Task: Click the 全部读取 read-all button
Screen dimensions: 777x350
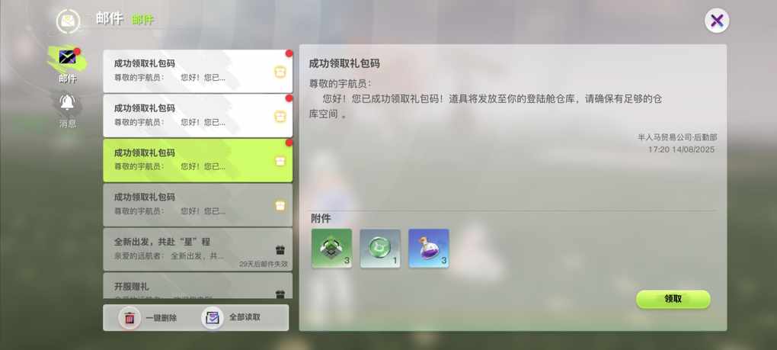Action: [x=232, y=317]
